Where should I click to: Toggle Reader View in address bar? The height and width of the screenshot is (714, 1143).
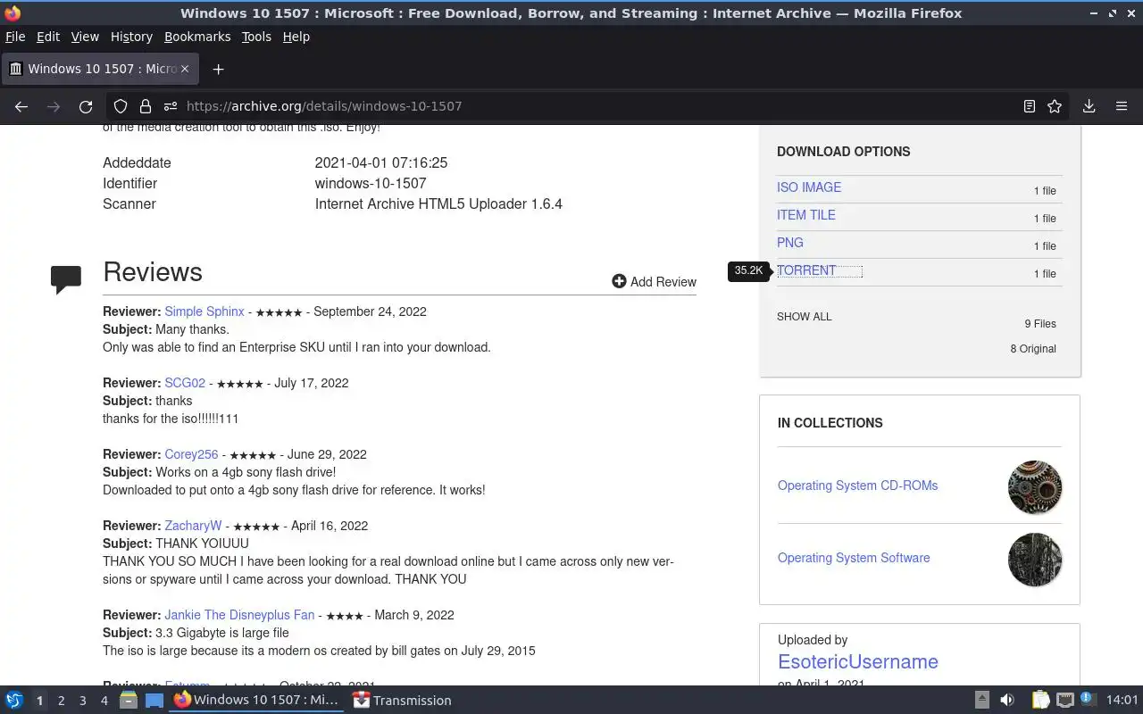coord(1030,106)
